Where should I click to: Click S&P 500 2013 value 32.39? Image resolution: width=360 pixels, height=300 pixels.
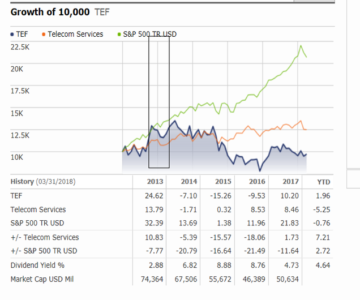coord(154,223)
